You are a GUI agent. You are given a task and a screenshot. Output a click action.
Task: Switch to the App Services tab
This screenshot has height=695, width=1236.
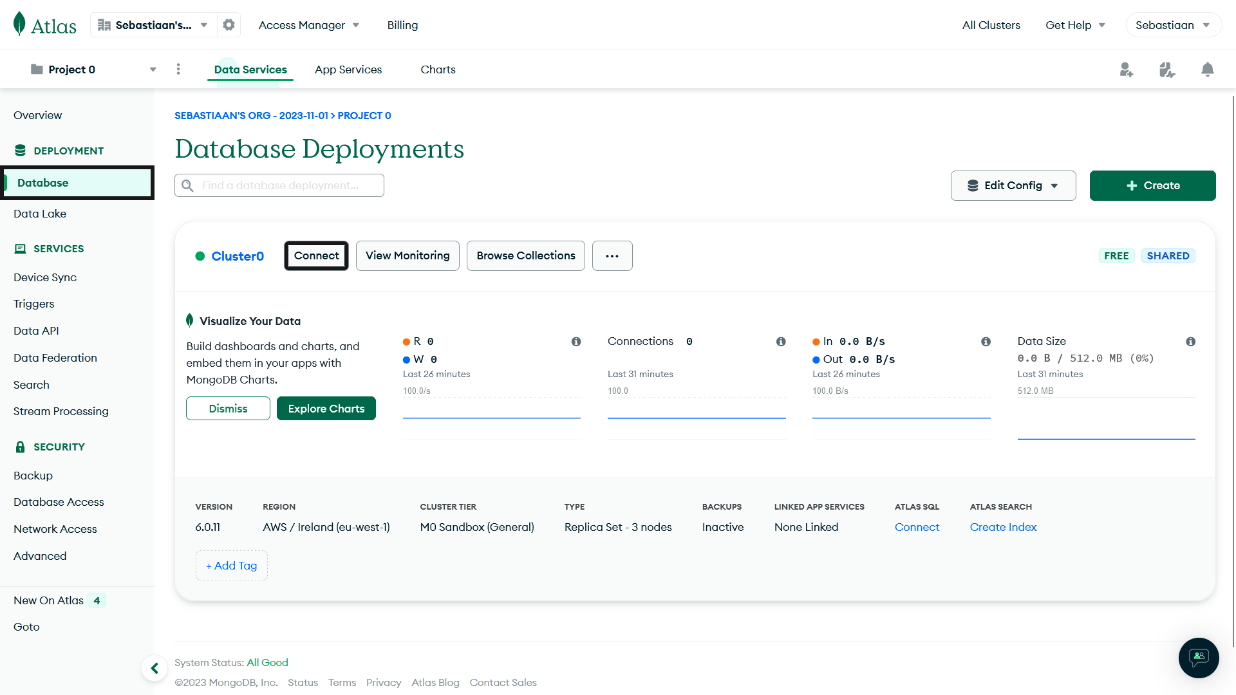(348, 69)
